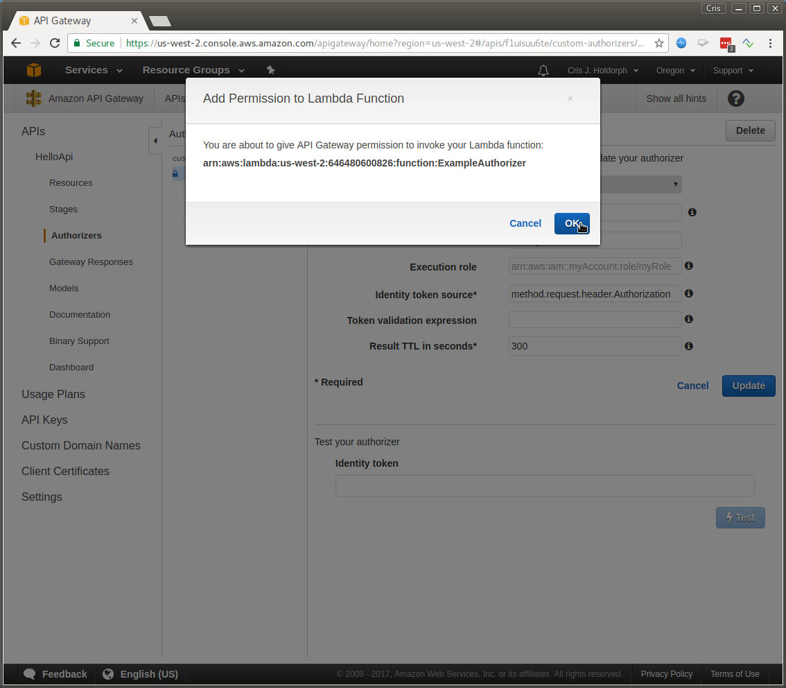Screen dimensions: 786x688
Task: Click the info icon next to the field below the dropdown
Action: pyautogui.click(x=692, y=212)
